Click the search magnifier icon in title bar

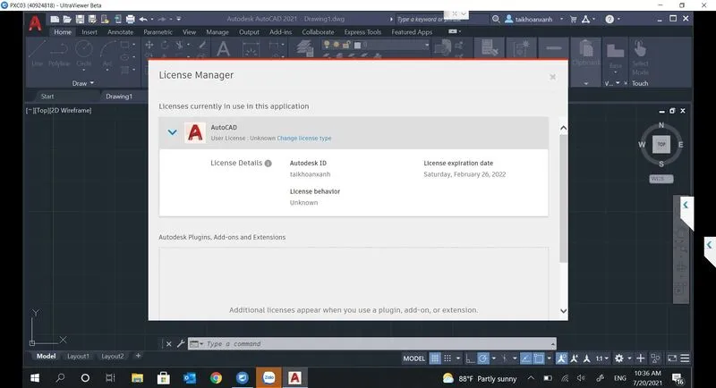pyautogui.click(x=496, y=19)
